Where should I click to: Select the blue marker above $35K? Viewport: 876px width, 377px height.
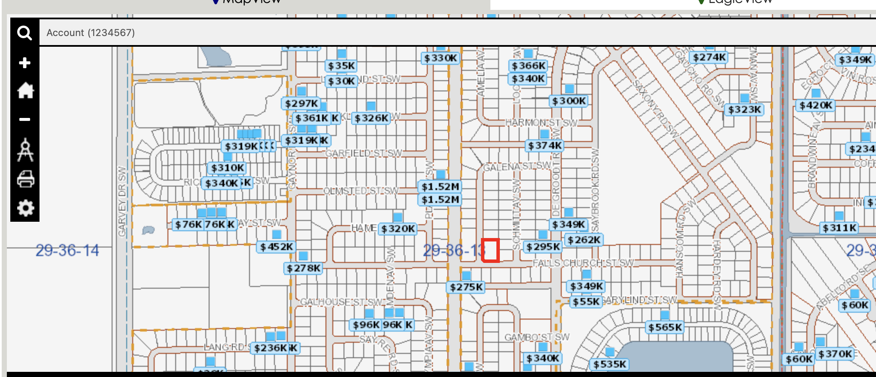[342, 54]
